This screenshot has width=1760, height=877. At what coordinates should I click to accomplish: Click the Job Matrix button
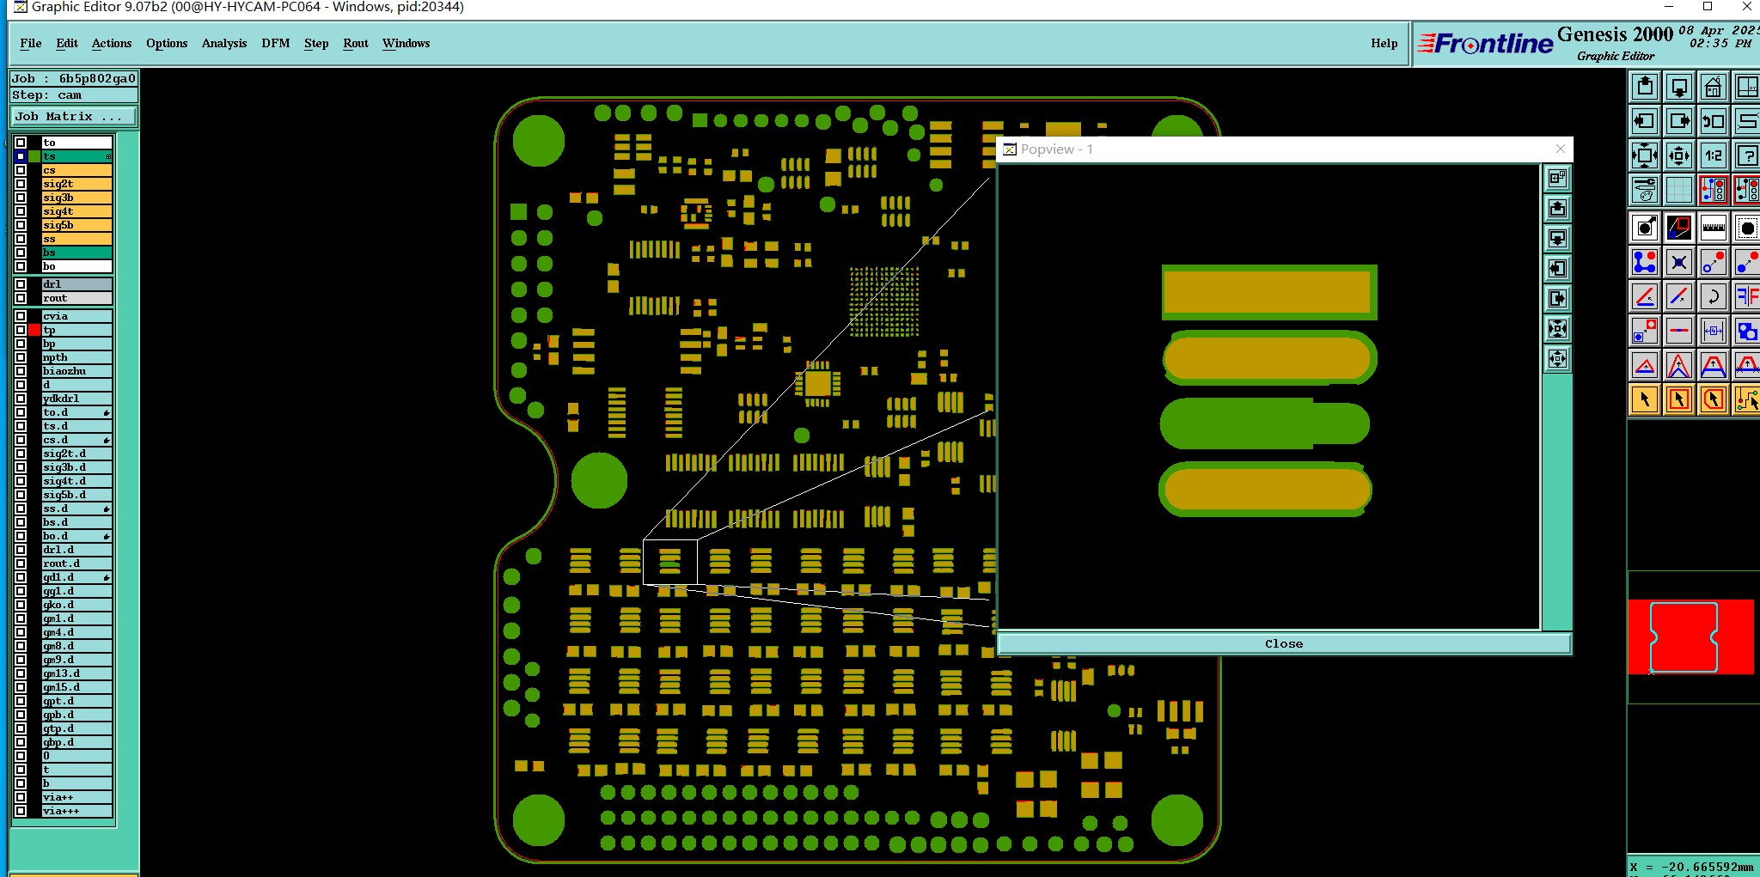(73, 116)
